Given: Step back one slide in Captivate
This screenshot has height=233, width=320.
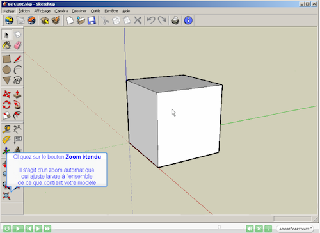Looking at the screenshot, I should point(29,229).
